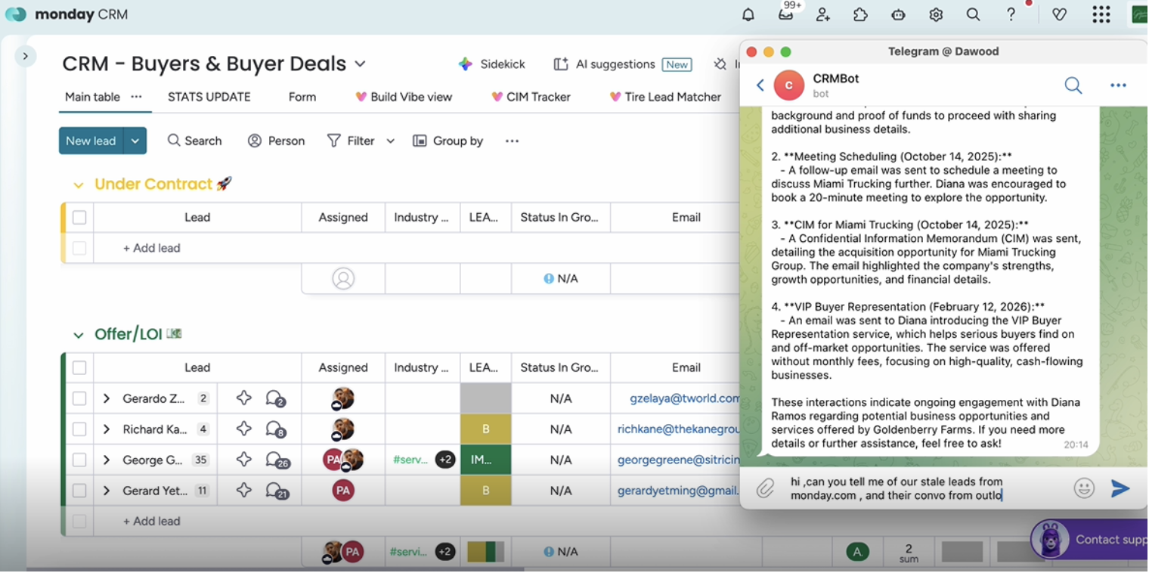Collapse the Offer/LOI group
This screenshot has width=1149, height=573.
(78, 335)
